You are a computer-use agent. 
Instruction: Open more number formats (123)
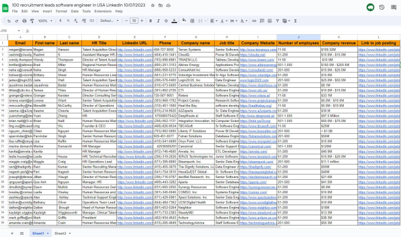(91, 21)
